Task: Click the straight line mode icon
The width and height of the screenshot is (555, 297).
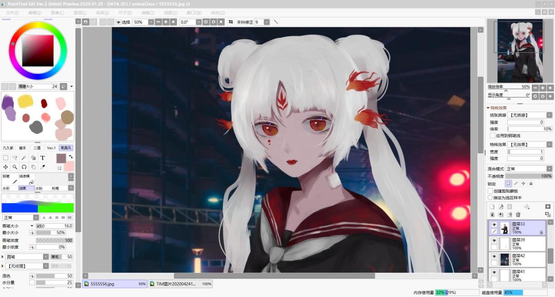Action: pos(276,22)
